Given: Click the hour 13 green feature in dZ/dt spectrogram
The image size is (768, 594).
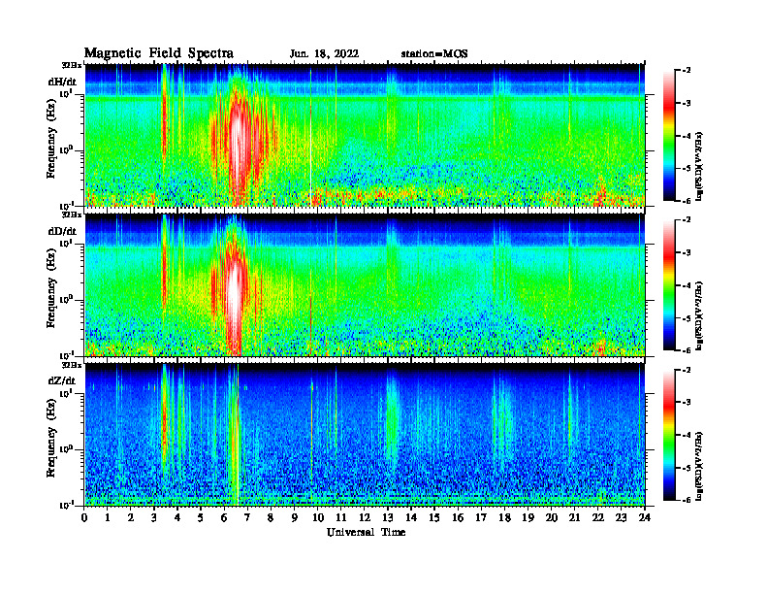Looking at the screenshot, I should [x=392, y=419].
